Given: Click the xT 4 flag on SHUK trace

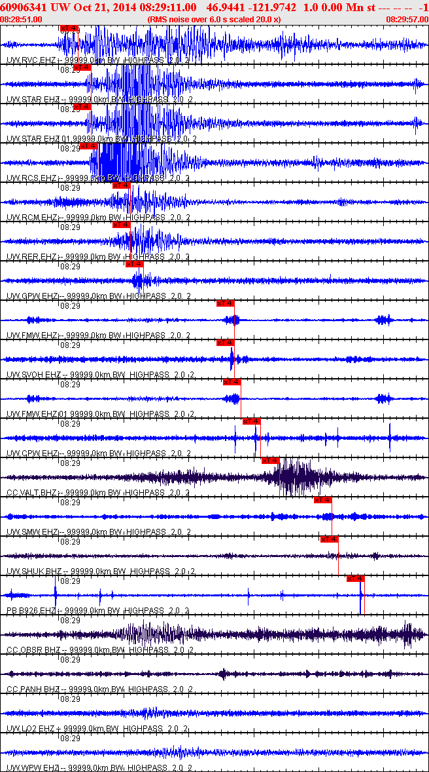Looking at the screenshot, I should coord(329,539).
